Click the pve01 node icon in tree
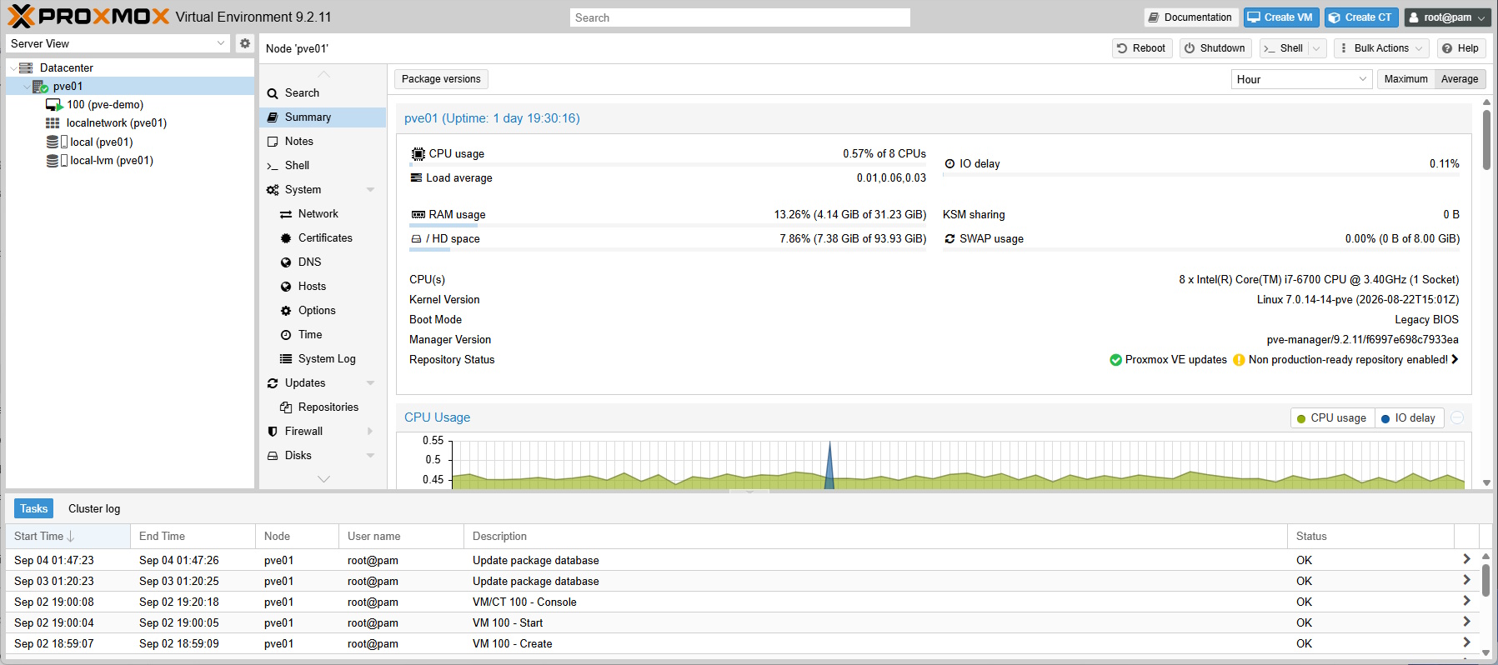 [x=40, y=86]
